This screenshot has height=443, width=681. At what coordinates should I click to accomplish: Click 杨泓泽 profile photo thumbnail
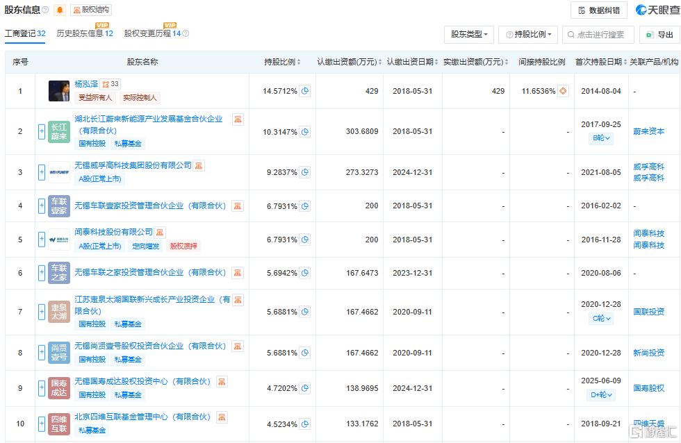coord(58,91)
